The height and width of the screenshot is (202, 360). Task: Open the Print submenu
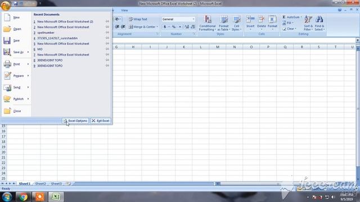tap(16, 64)
